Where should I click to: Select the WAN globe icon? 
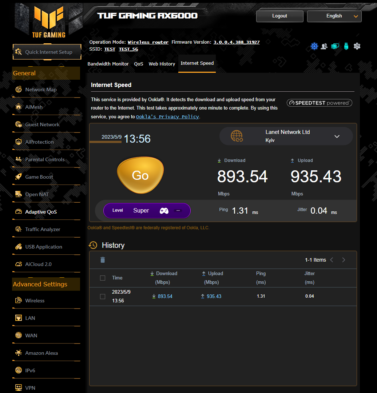19,336
